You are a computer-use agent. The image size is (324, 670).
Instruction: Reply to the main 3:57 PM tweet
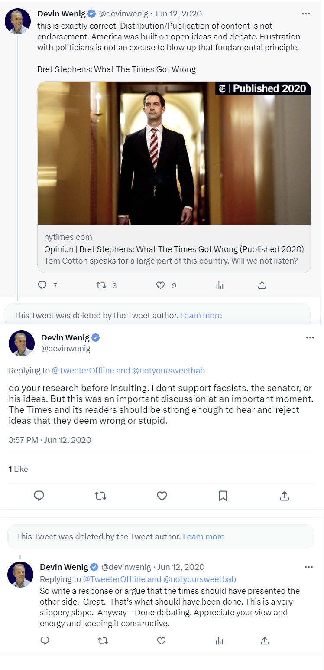point(39,496)
